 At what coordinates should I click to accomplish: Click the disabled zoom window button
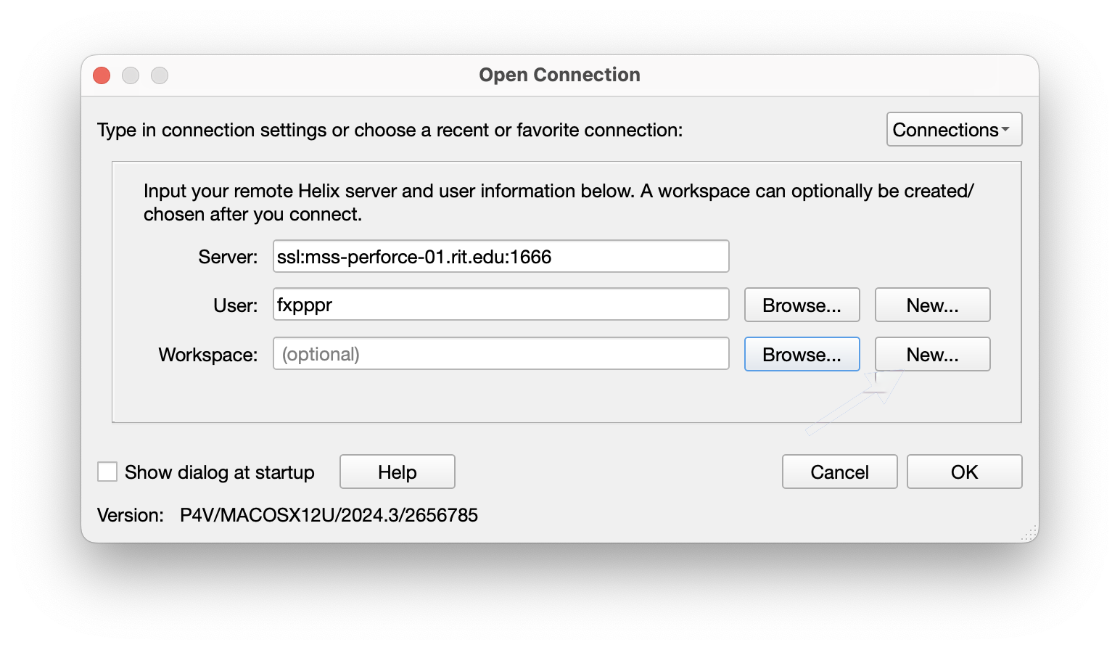[x=160, y=75]
